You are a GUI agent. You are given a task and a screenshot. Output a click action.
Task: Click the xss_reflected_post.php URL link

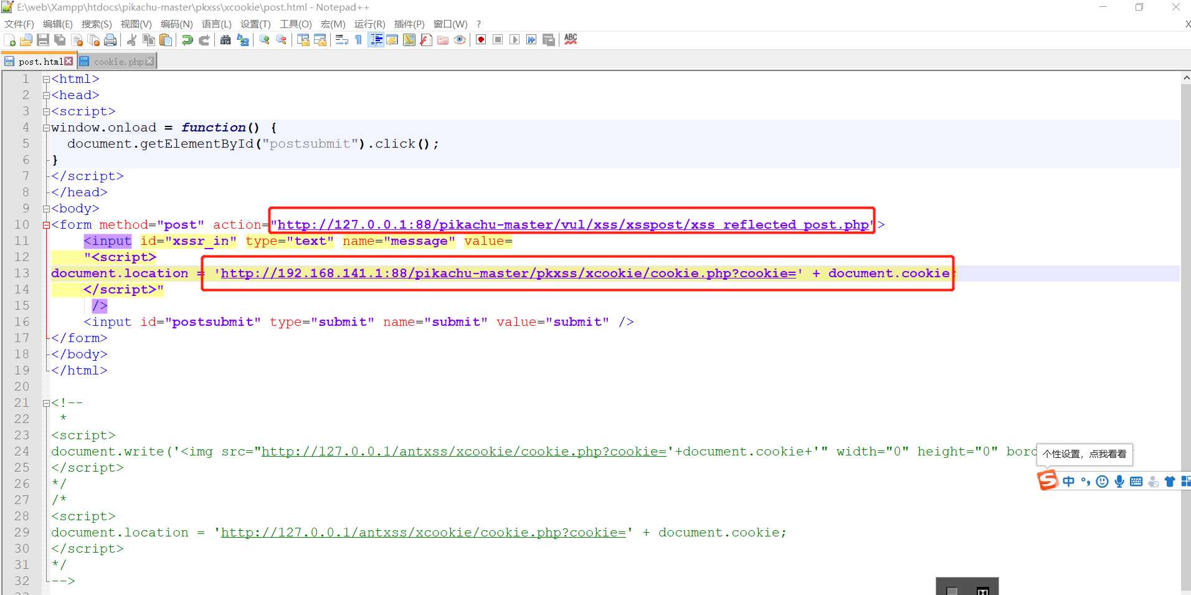[573, 225]
